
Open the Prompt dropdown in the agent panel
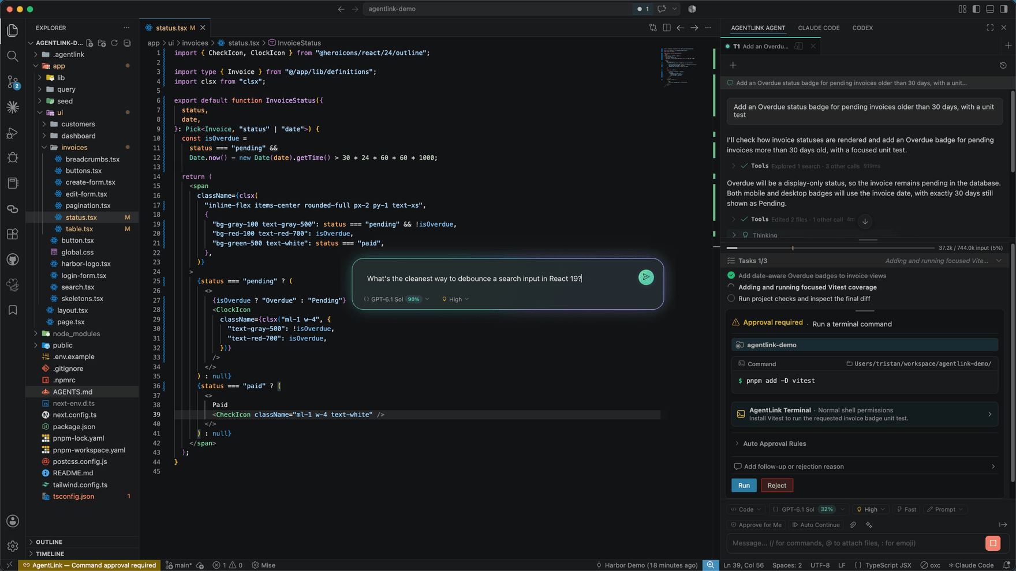pos(945,509)
